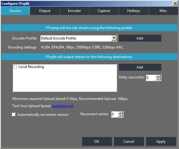Click the Apply button
The width and height of the screenshot is (179, 149).
click(161, 142)
